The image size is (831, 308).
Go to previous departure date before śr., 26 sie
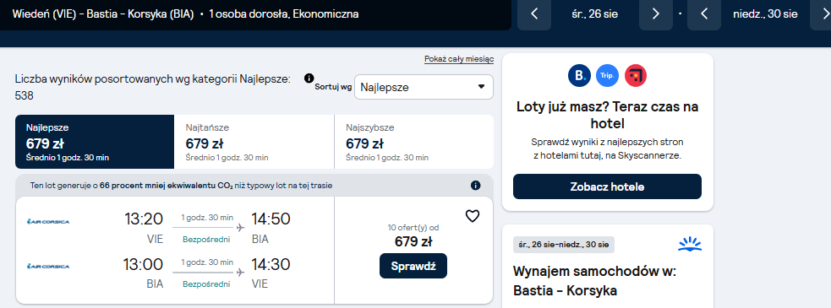(x=534, y=14)
